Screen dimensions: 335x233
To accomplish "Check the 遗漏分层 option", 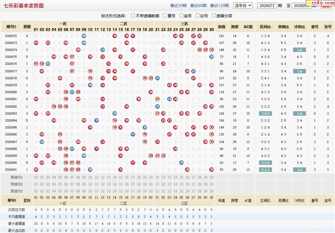I will [x=214, y=16].
